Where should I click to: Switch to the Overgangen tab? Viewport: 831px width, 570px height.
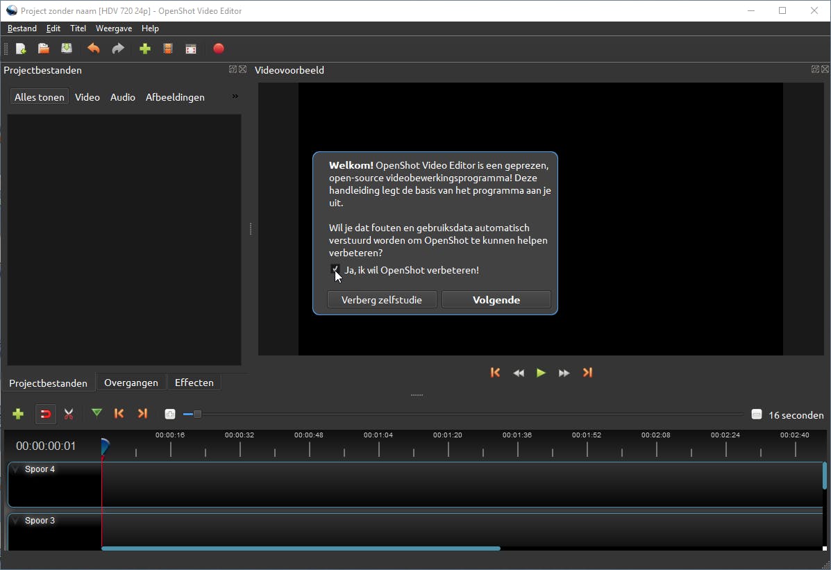(131, 383)
